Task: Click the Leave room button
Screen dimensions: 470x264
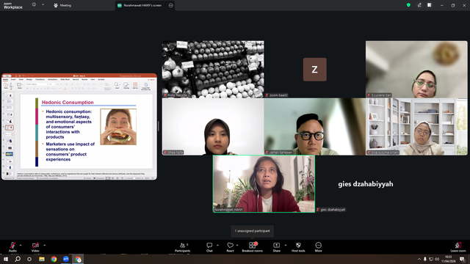Action: tap(458, 247)
